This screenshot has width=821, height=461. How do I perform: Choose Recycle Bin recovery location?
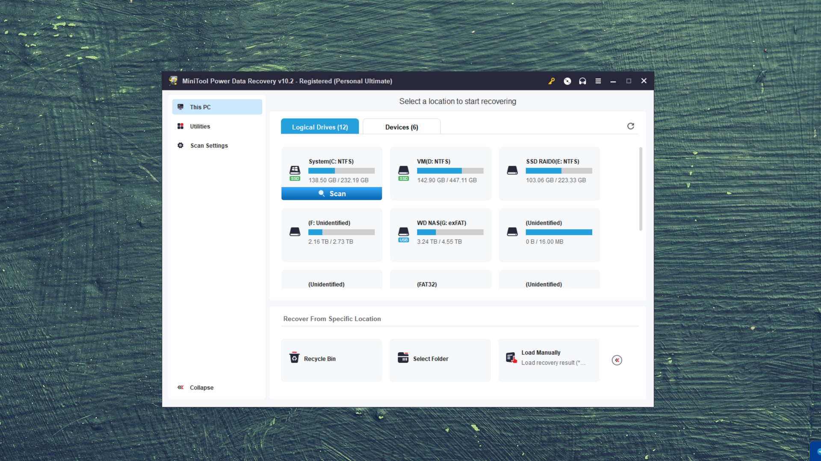[332, 360]
